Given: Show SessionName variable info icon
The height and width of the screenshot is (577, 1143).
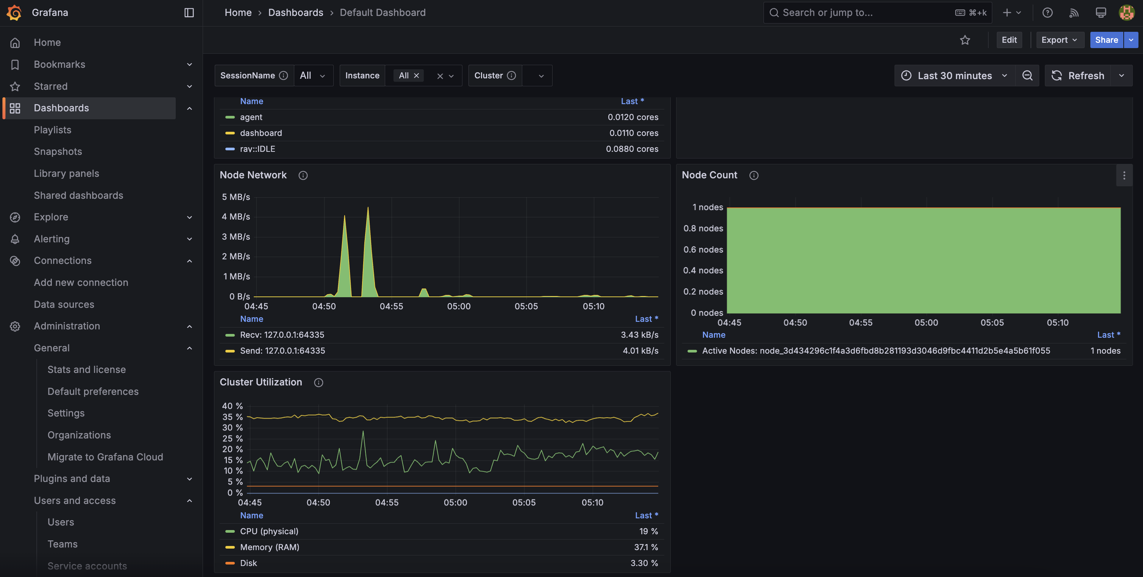Looking at the screenshot, I should (x=283, y=75).
